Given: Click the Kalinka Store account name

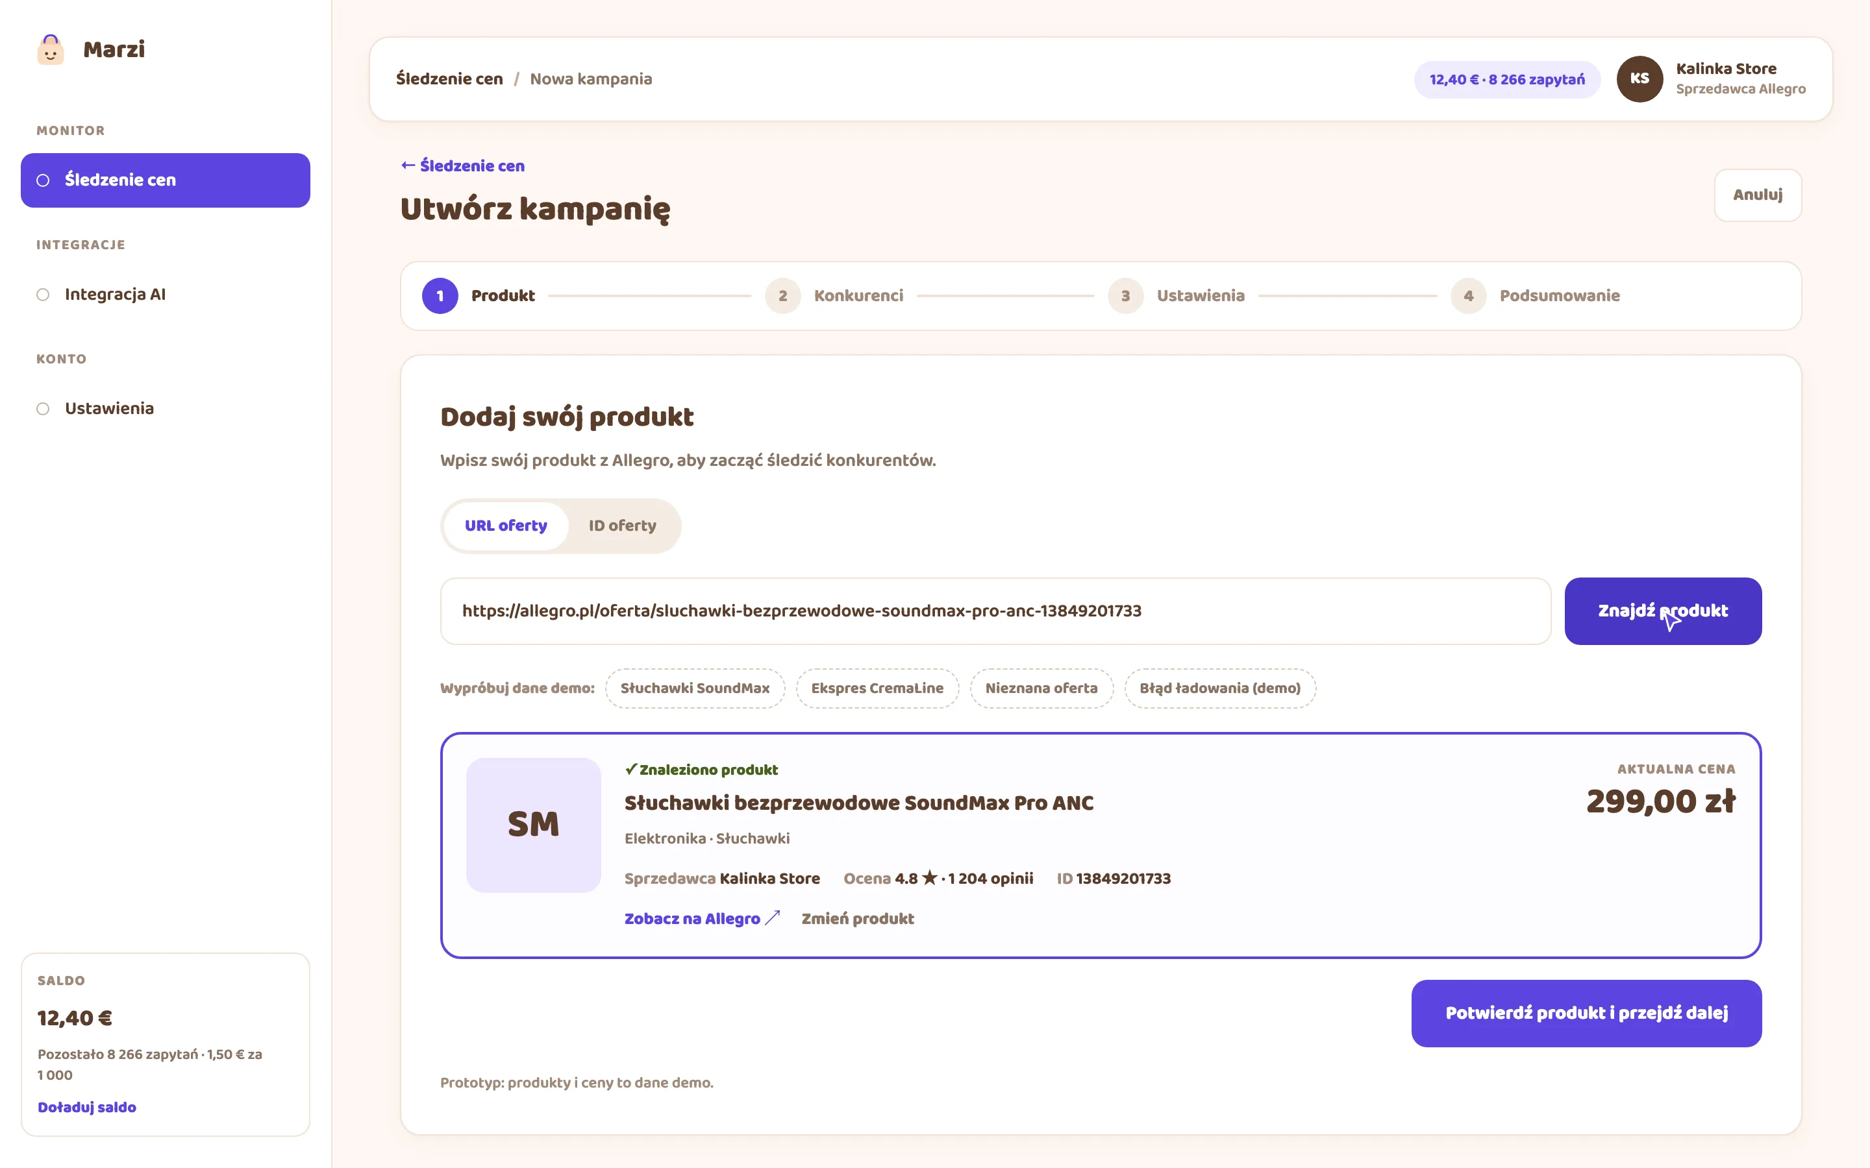Looking at the screenshot, I should [1725, 69].
